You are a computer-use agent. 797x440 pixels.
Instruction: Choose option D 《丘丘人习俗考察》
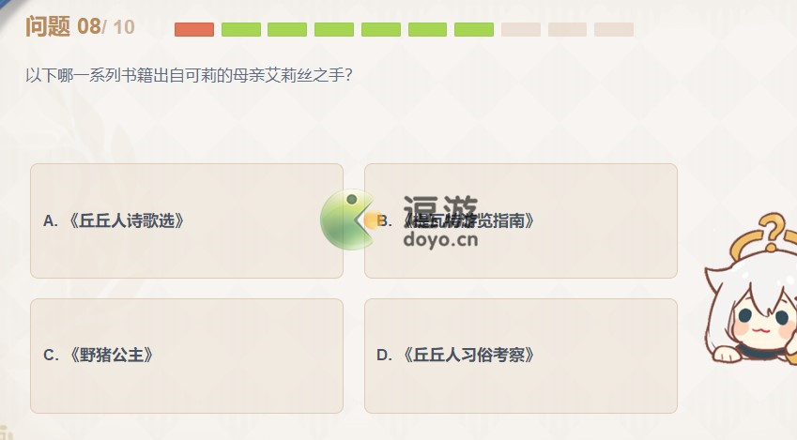point(520,356)
